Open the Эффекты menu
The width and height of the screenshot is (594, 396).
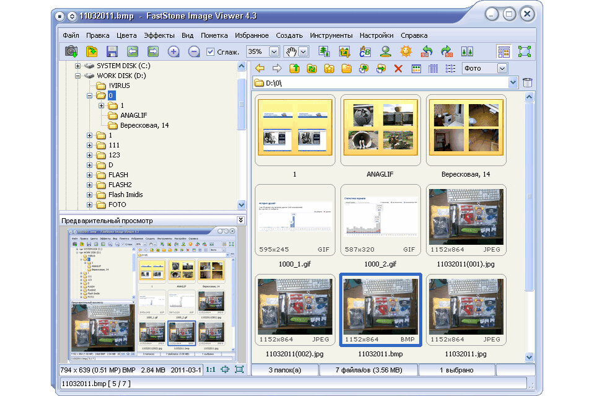coord(159,35)
